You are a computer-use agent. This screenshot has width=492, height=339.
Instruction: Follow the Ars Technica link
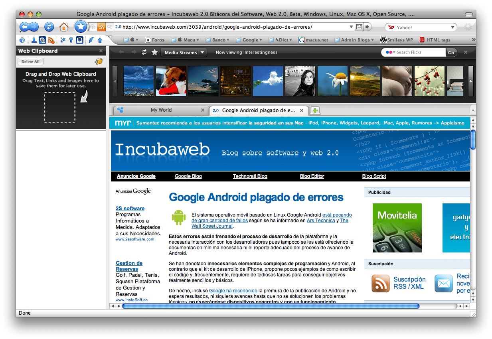point(321,221)
